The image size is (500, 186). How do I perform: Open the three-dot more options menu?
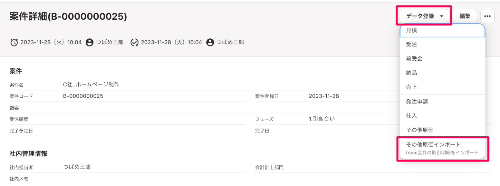click(x=487, y=16)
